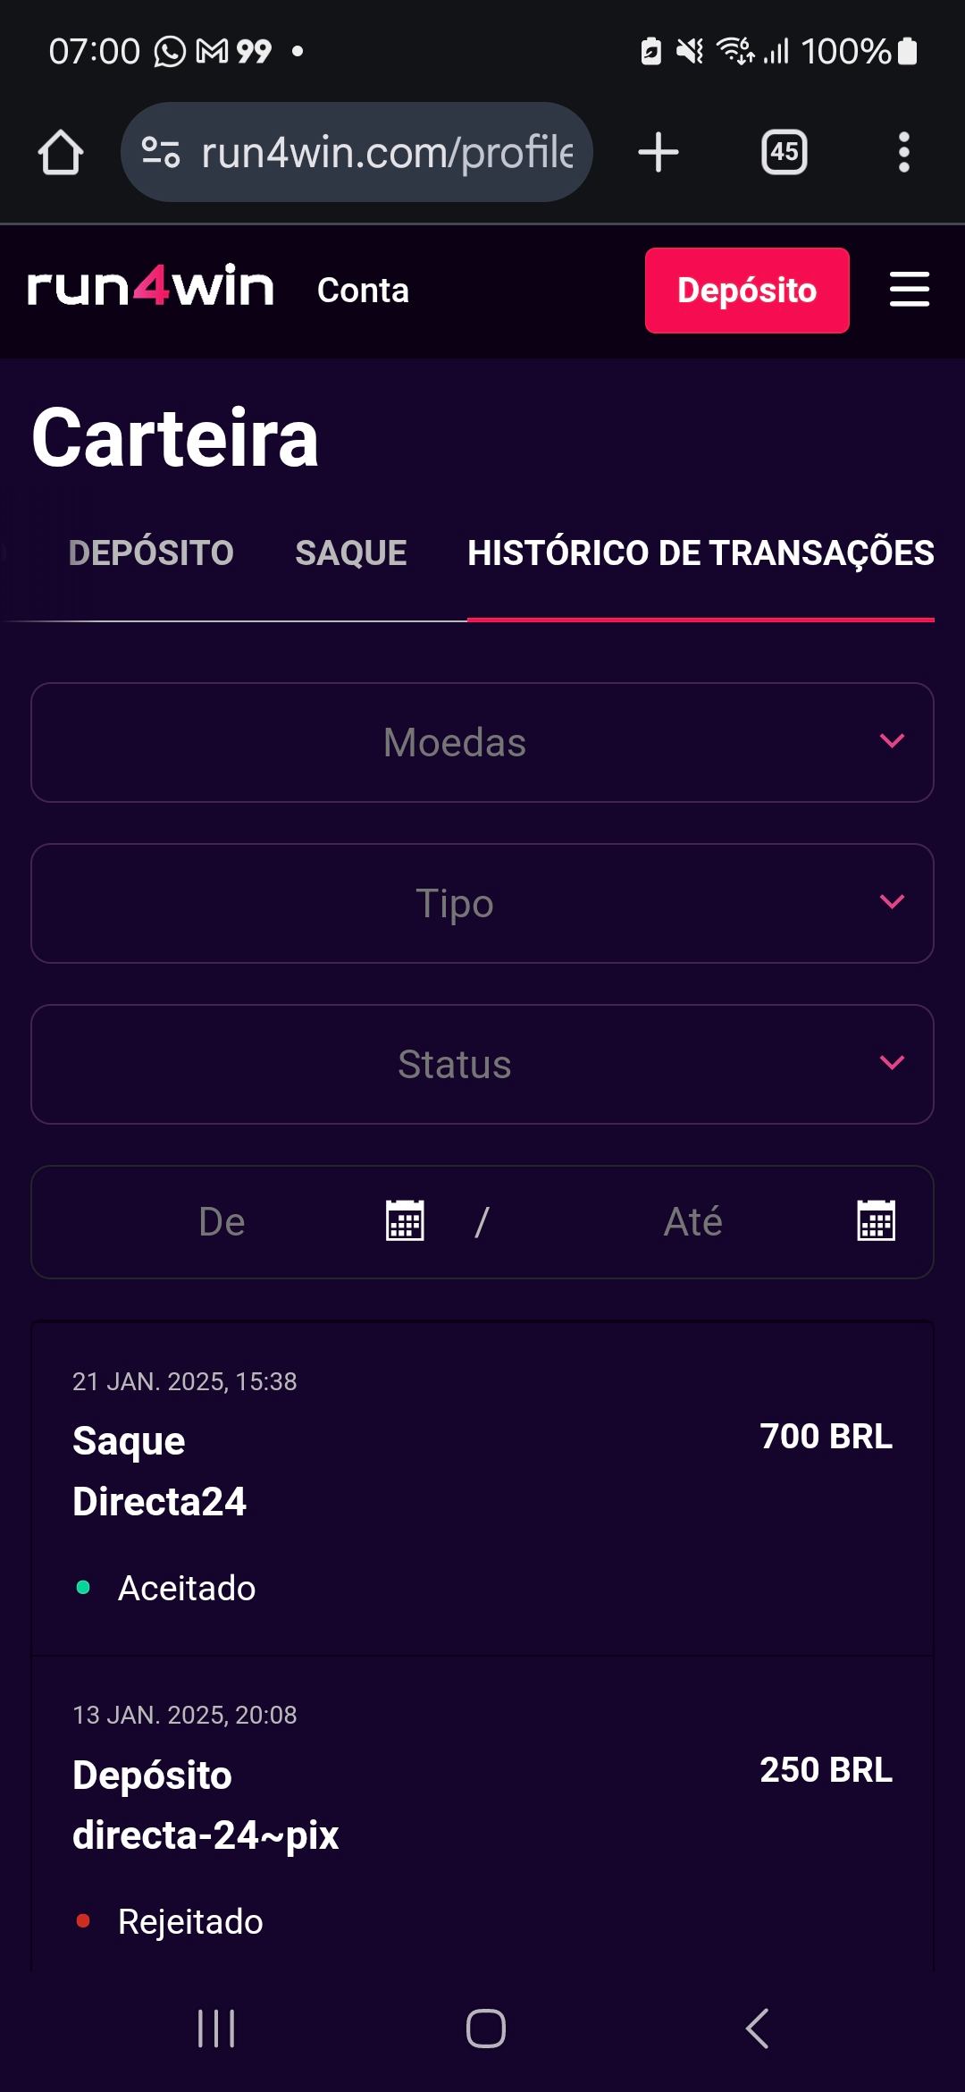Open the browser three-dot menu
This screenshot has width=965, height=2092.
tap(903, 152)
